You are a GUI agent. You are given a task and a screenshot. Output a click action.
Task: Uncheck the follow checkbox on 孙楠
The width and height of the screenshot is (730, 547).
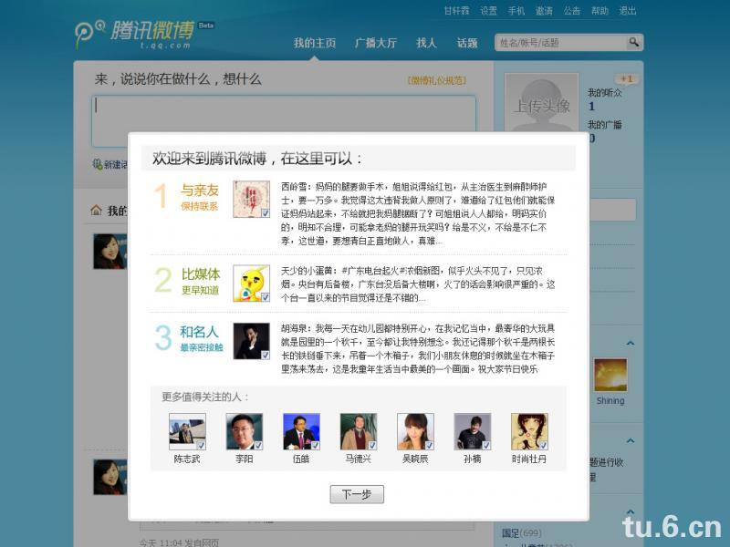click(x=485, y=445)
